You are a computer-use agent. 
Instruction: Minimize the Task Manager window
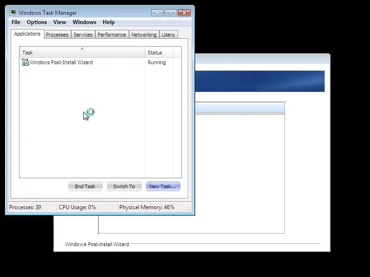coord(157,13)
